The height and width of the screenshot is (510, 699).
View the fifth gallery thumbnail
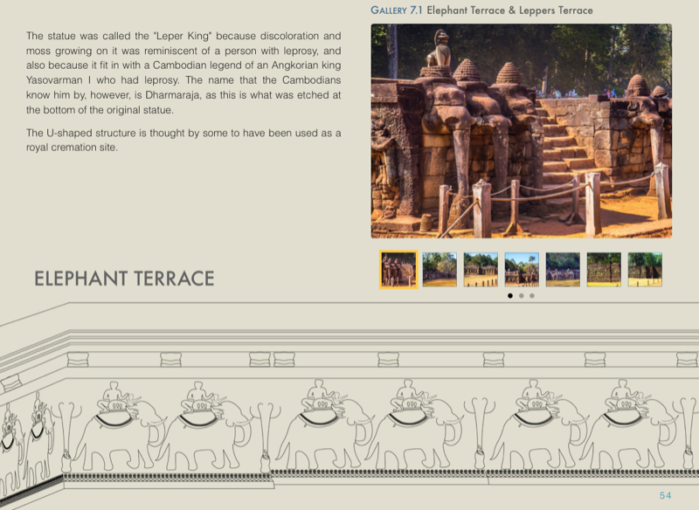tap(563, 270)
